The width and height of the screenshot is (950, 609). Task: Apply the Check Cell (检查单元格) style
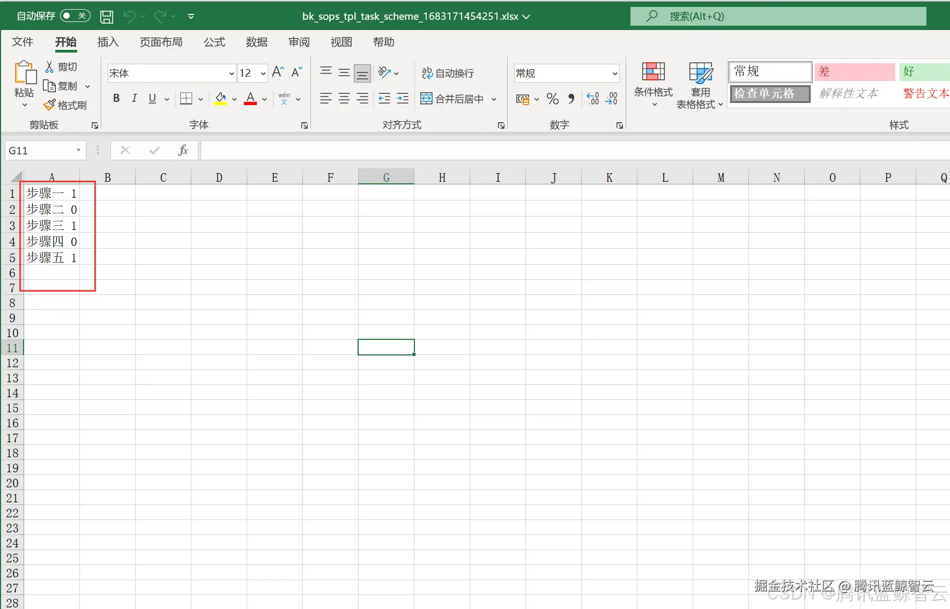point(770,93)
